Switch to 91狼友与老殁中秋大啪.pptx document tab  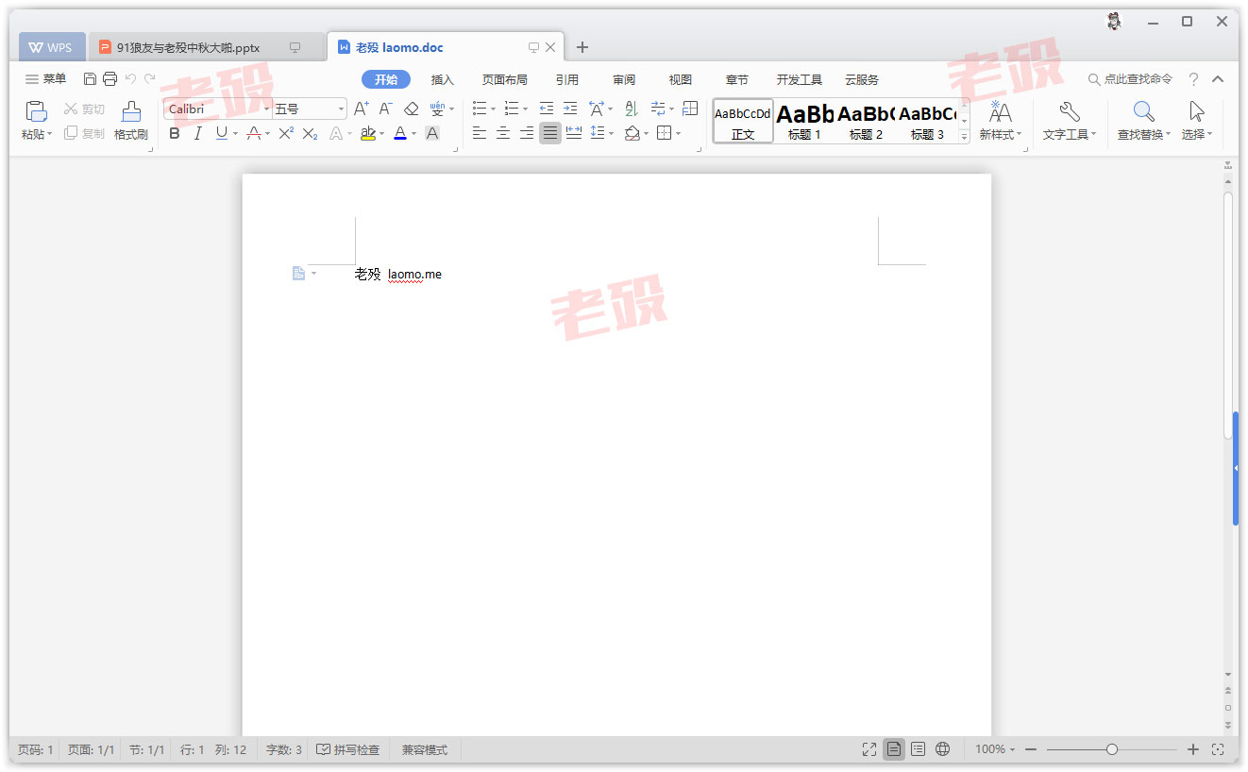(206, 47)
